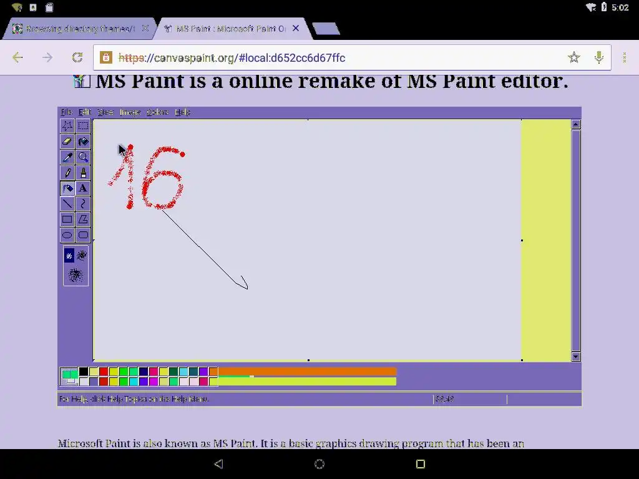The width and height of the screenshot is (639, 479).
Task: Bookmark page with the star icon
Action: click(574, 57)
